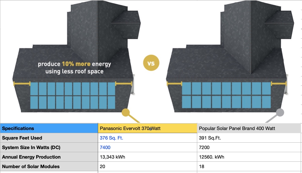
Task: Select the Square Feet Used row label
Action: pos(22,138)
